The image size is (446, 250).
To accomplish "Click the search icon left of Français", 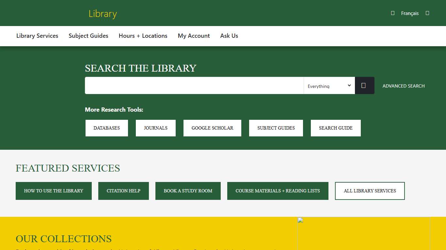I will pyautogui.click(x=392, y=13).
